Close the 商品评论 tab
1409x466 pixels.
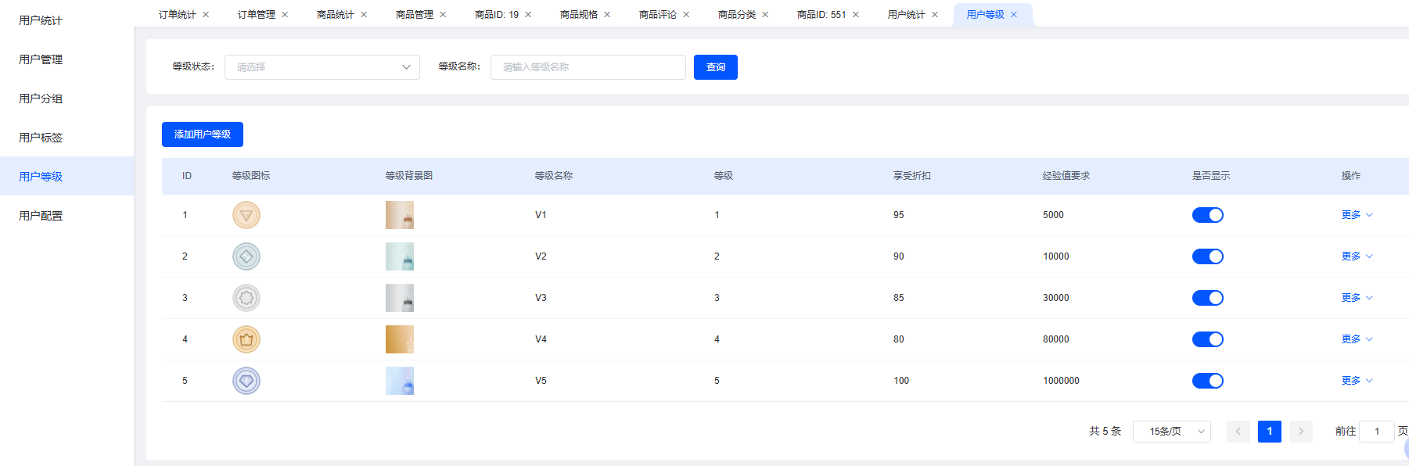(x=686, y=15)
